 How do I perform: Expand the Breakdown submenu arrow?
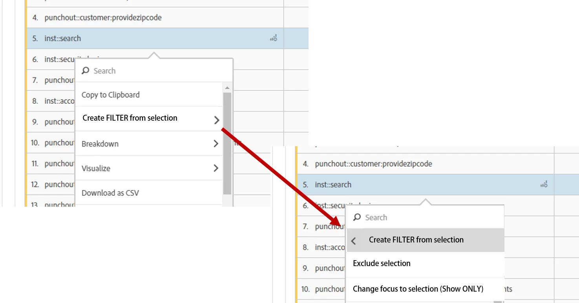coord(216,143)
